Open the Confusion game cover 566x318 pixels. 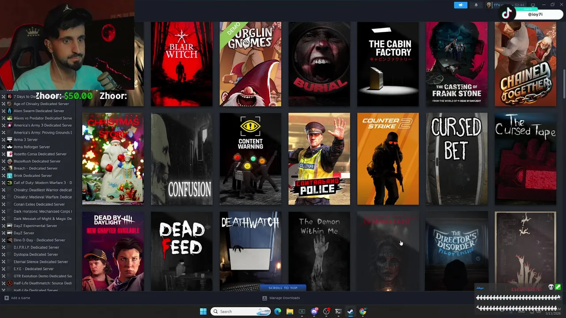pyautogui.click(x=182, y=159)
